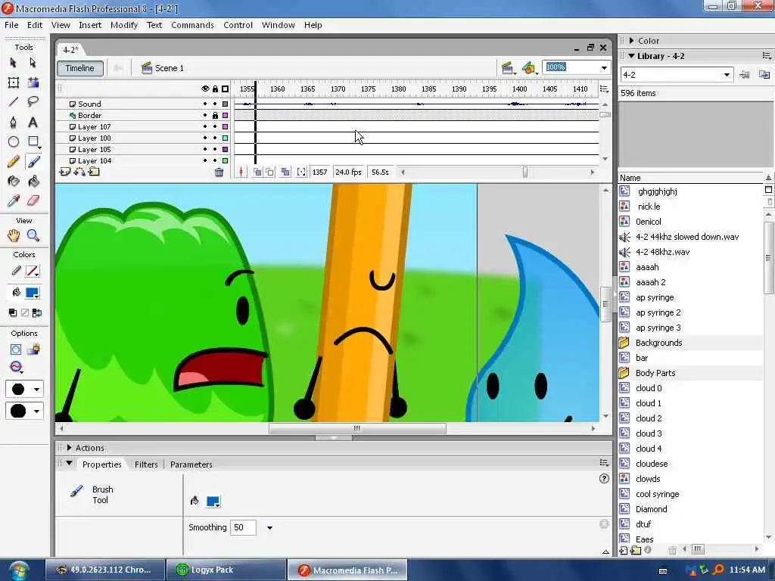Switch to the Filters tab
Viewport: 775px width, 581px height.
coord(146,464)
